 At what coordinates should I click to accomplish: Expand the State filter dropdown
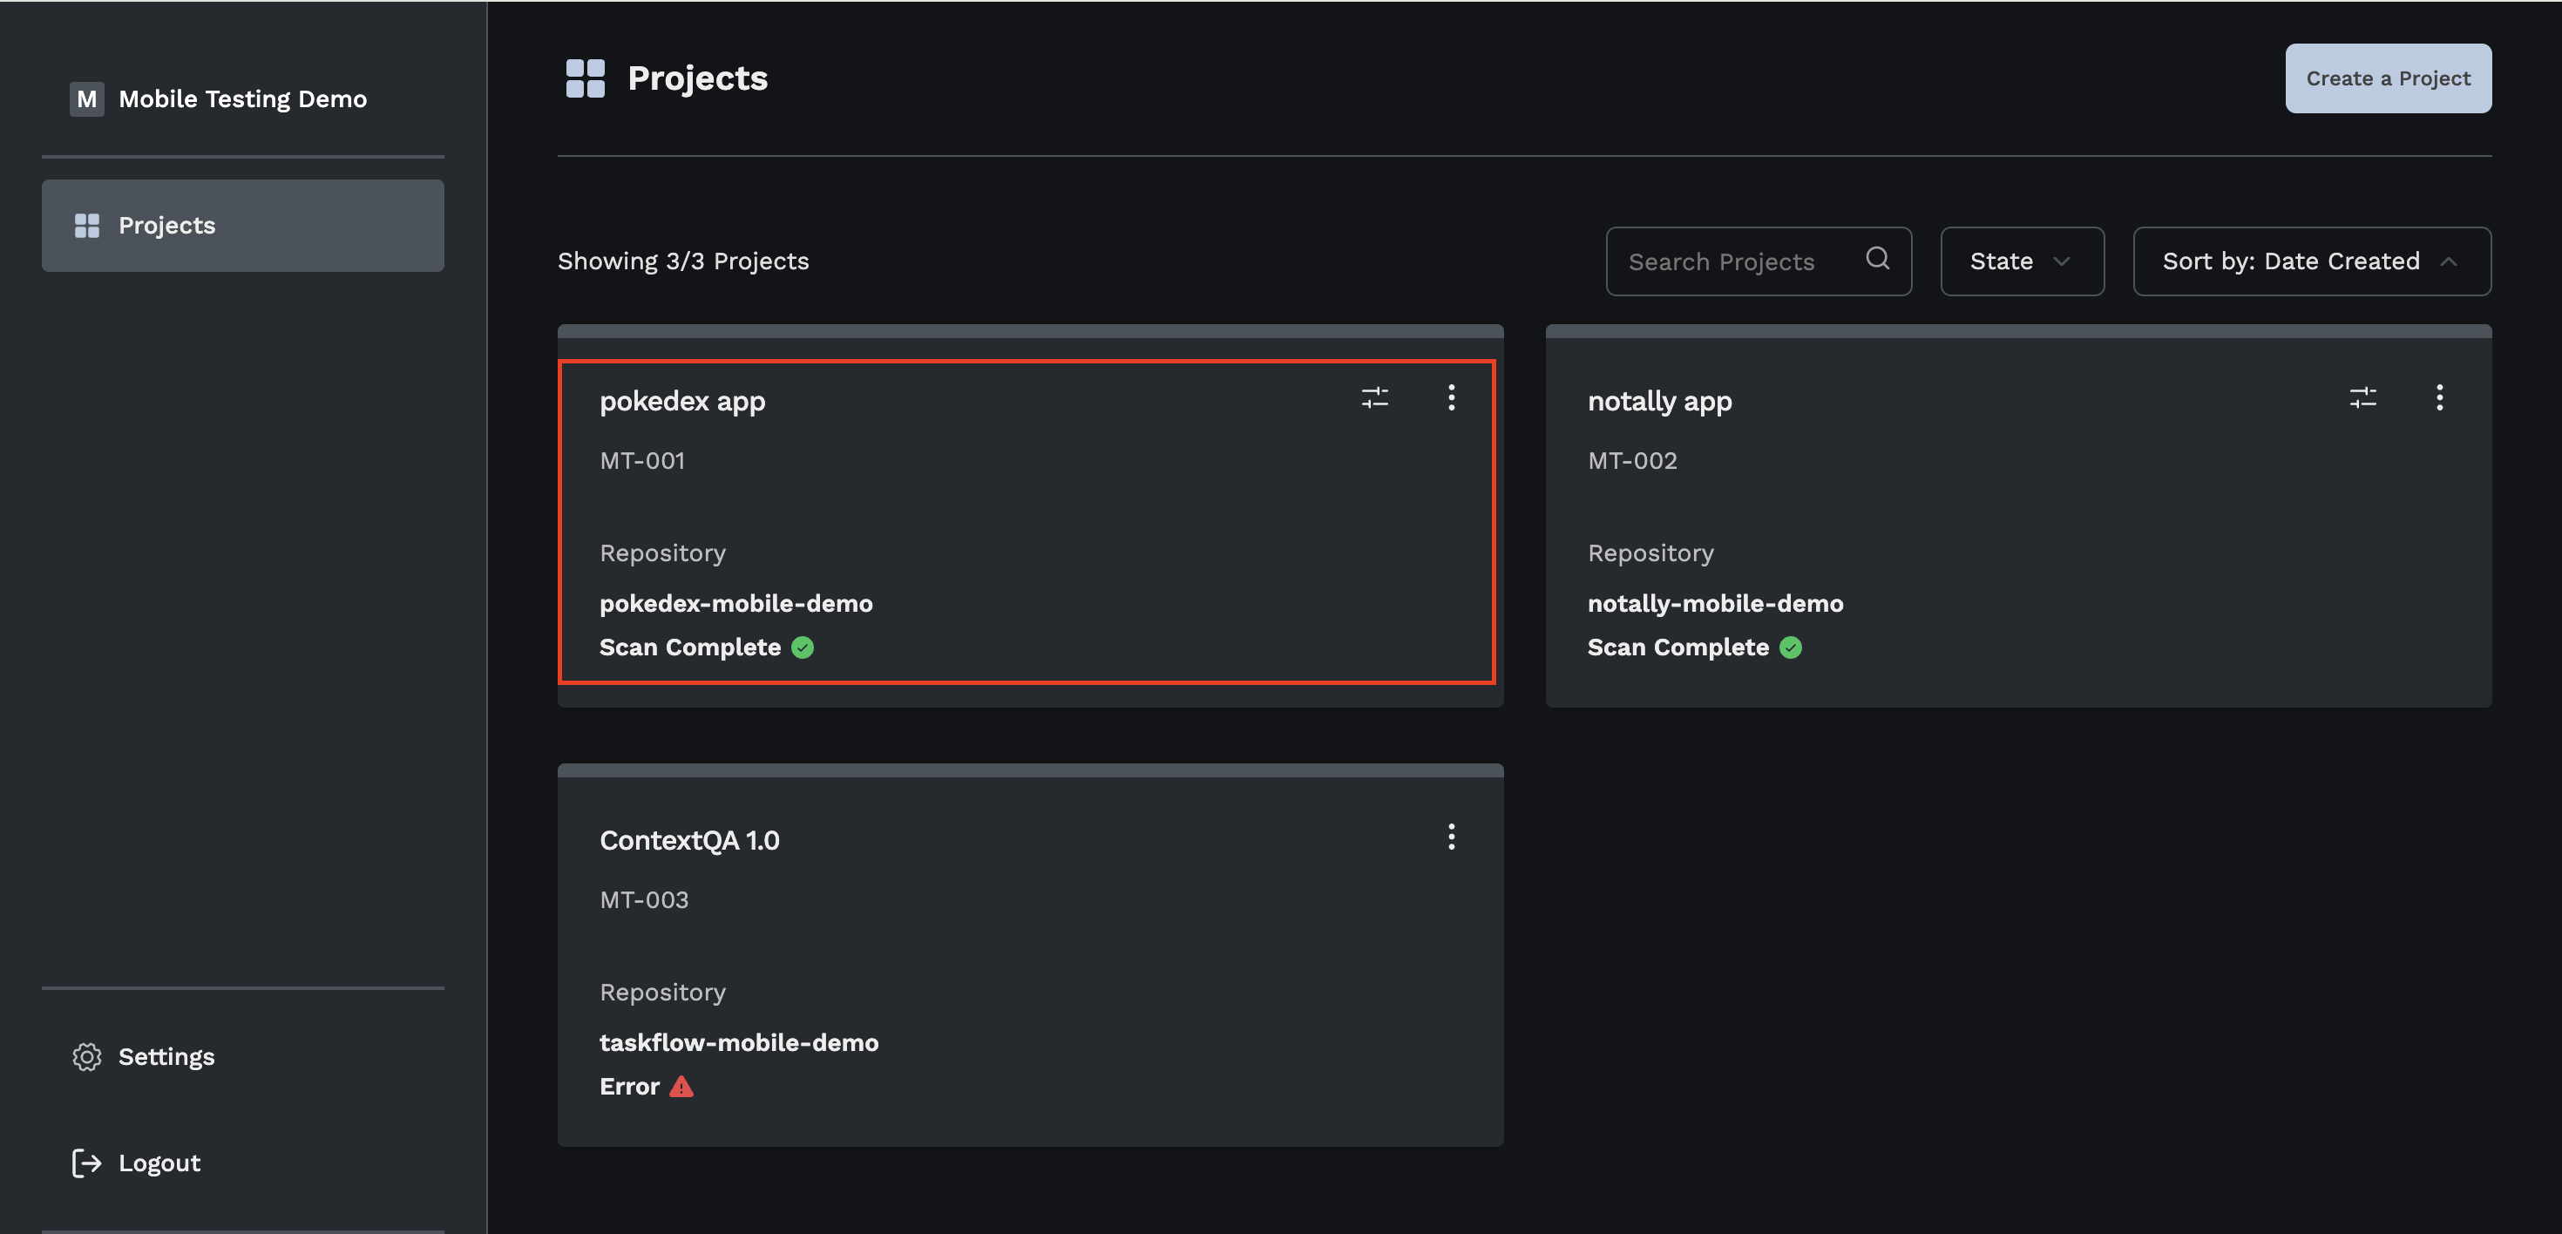(2021, 261)
